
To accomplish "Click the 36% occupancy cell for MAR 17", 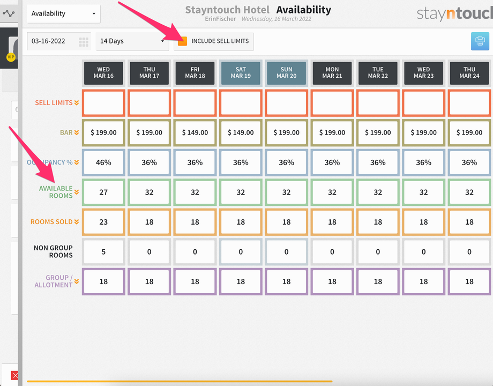I will (x=150, y=162).
